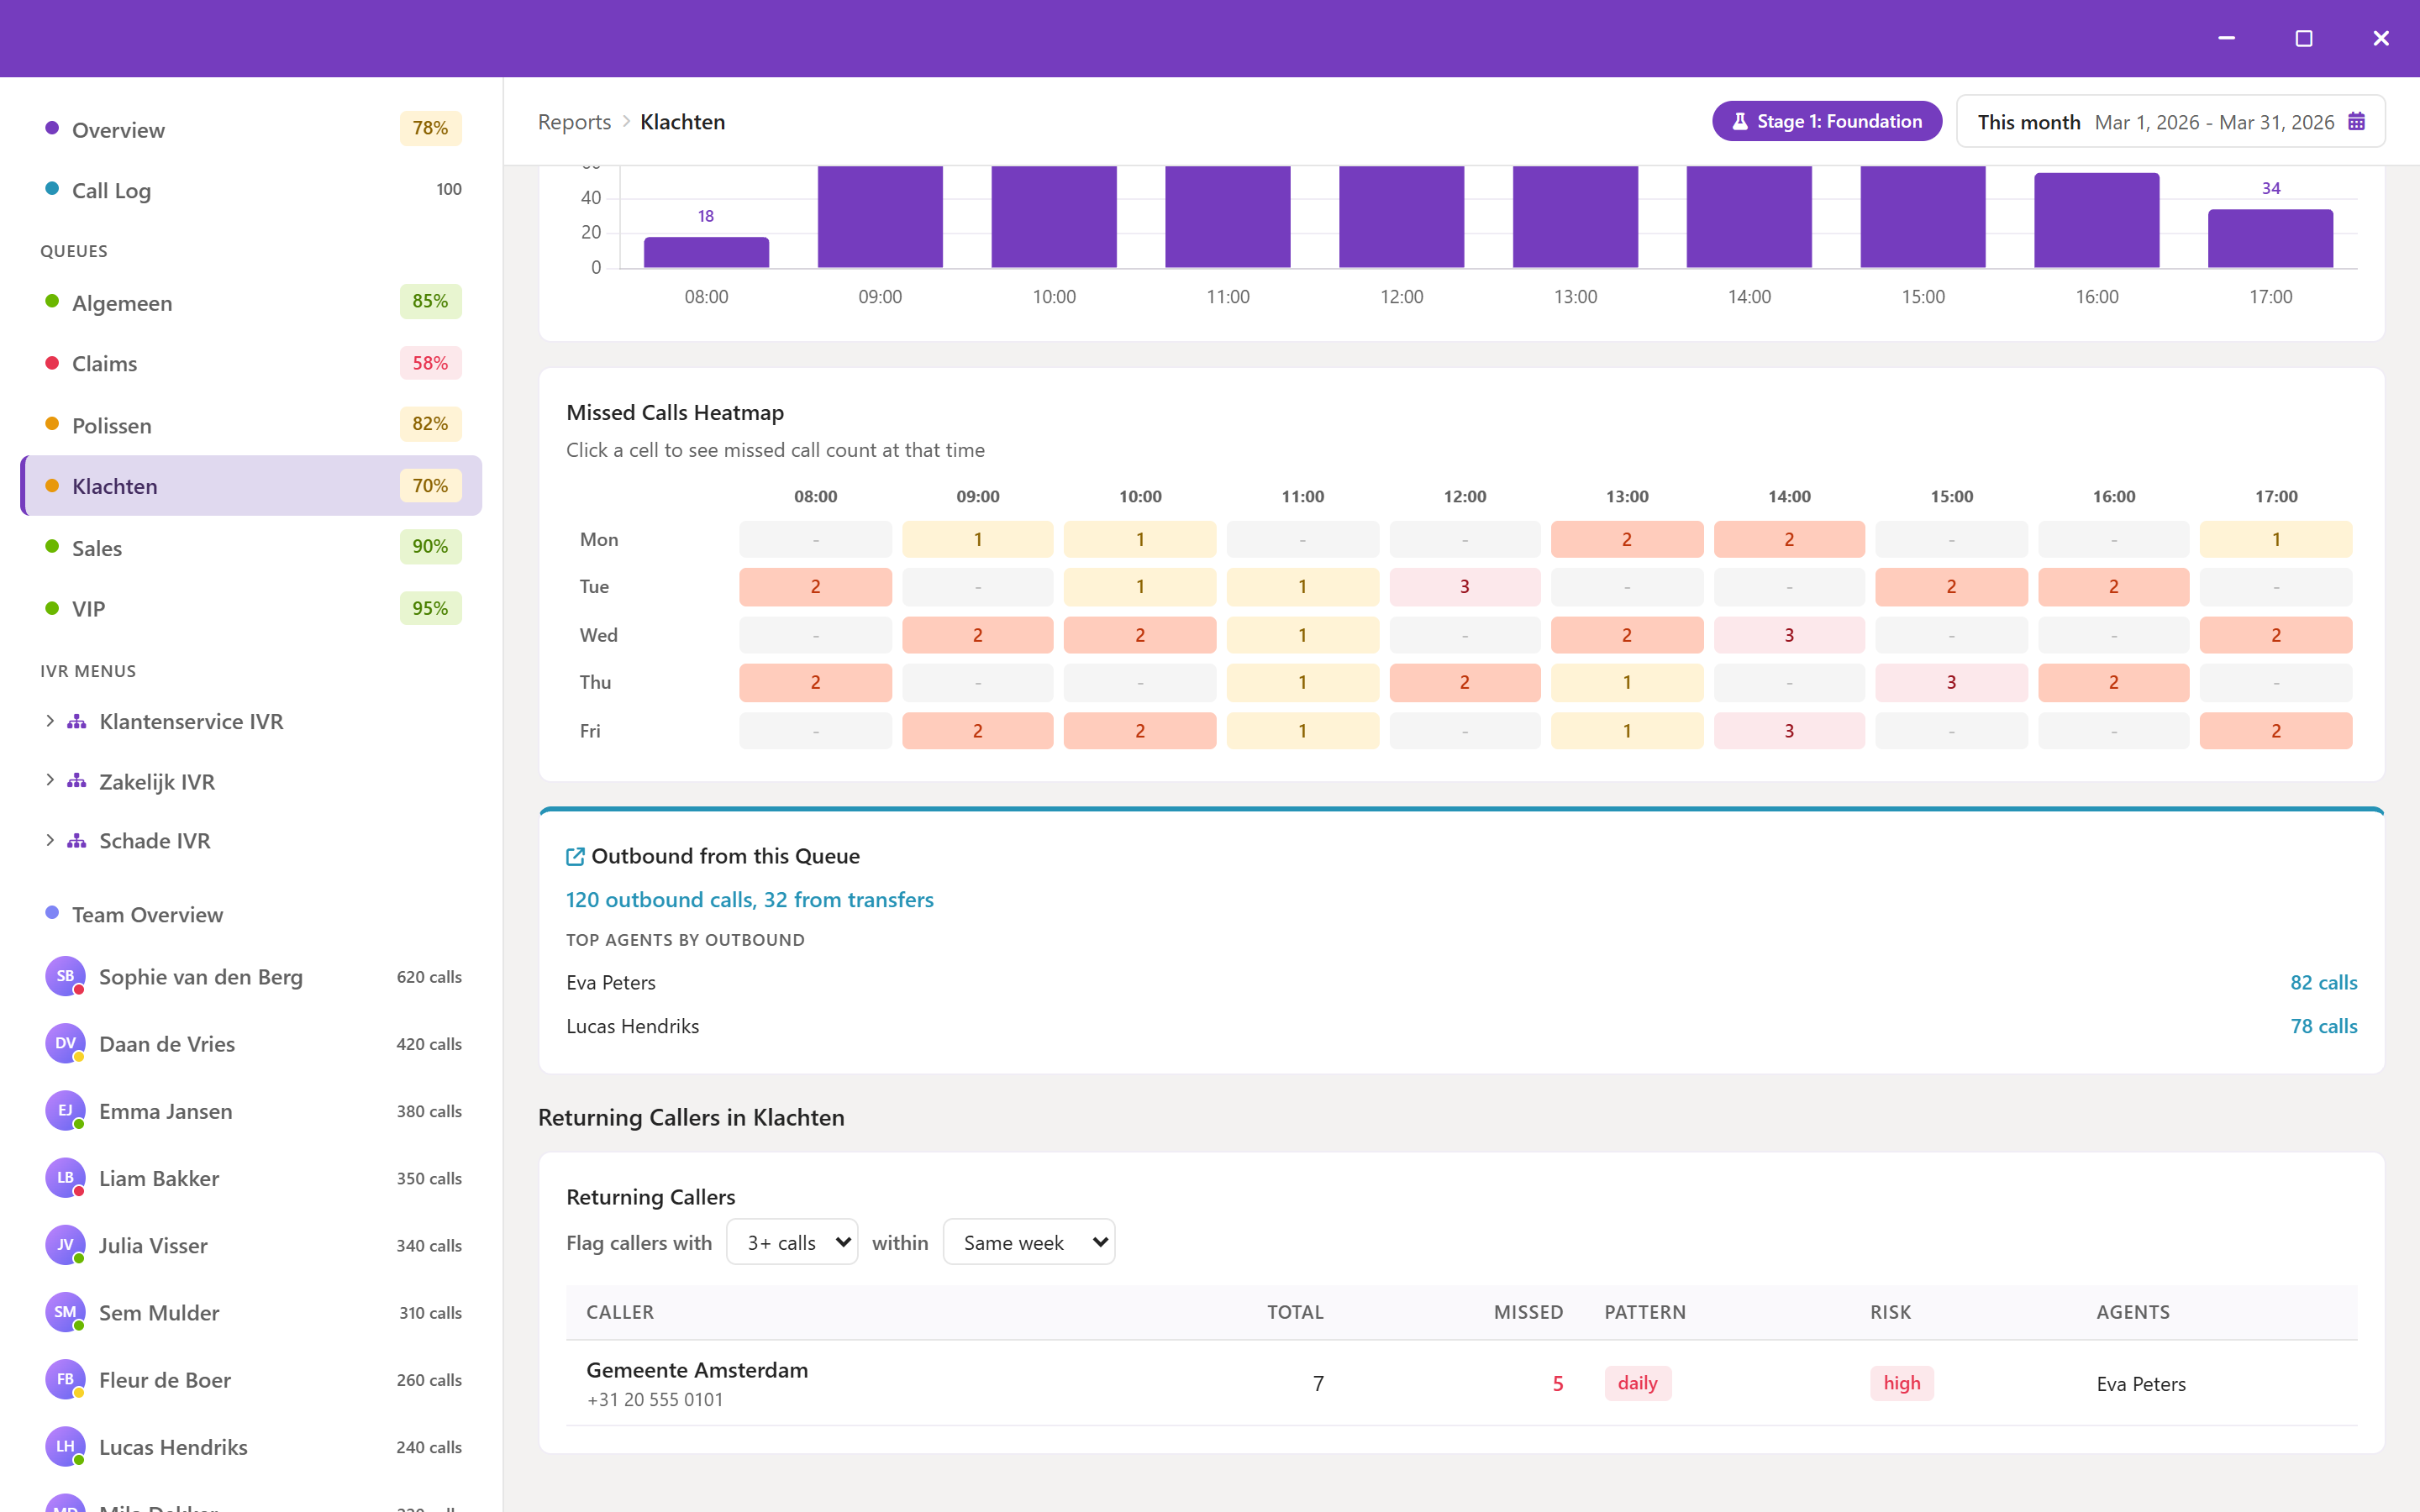
Task: Sort by the TOTAL column header
Action: [x=1295, y=1312]
